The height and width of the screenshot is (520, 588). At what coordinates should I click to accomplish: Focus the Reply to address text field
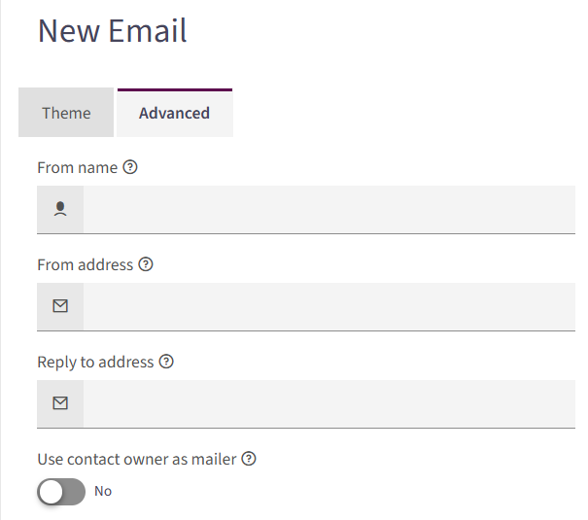pyautogui.click(x=329, y=403)
